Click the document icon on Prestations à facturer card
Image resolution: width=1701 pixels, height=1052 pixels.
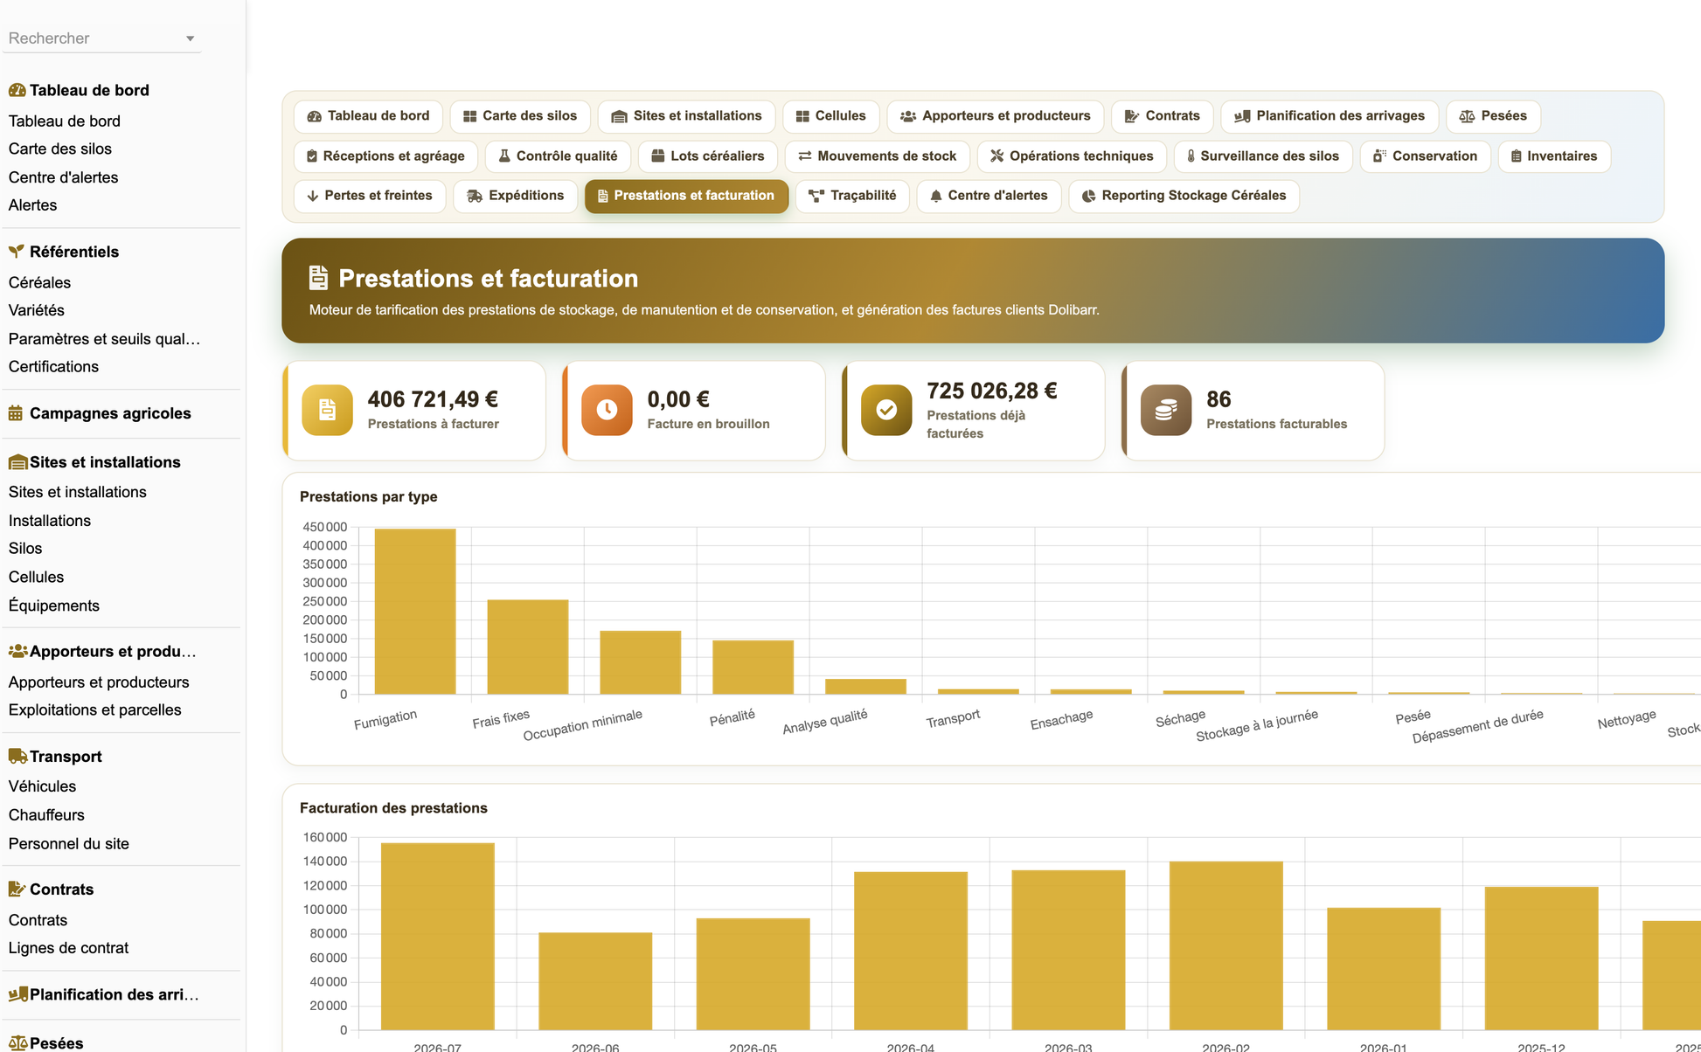coord(327,410)
